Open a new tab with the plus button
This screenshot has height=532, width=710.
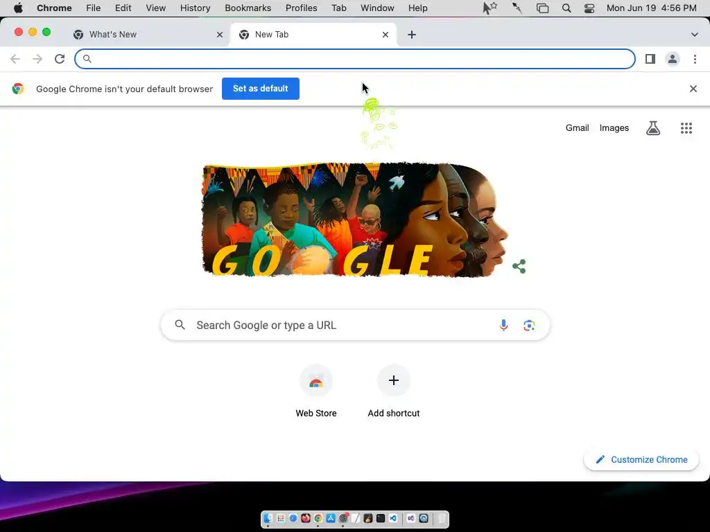411,35
